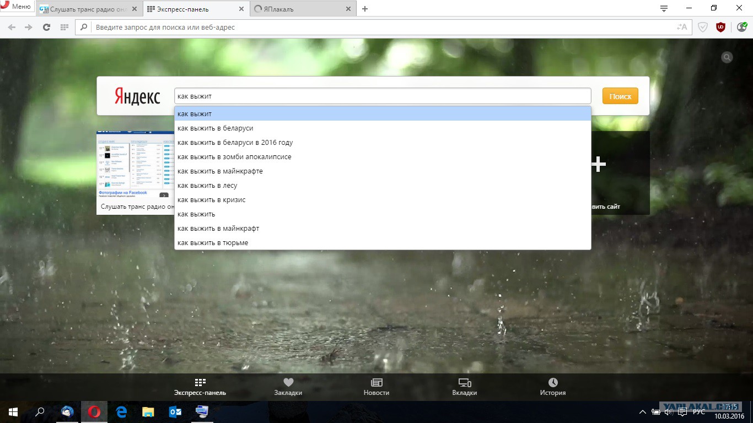Open a new tab with plus button

click(365, 9)
